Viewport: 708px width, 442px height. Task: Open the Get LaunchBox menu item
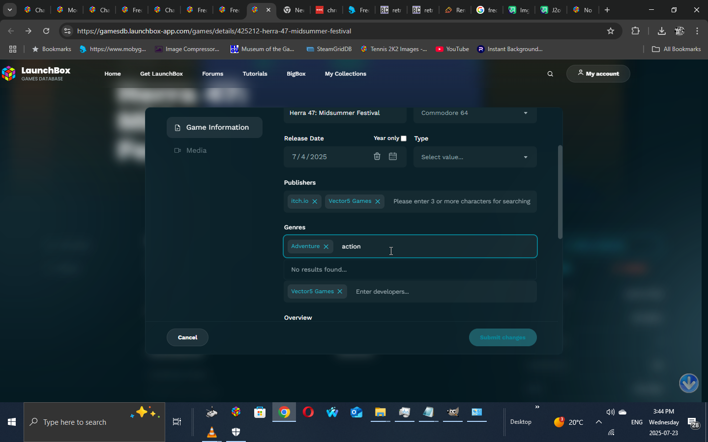(161, 74)
